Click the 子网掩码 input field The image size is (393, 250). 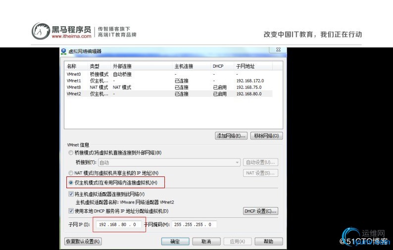(x=194, y=224)
